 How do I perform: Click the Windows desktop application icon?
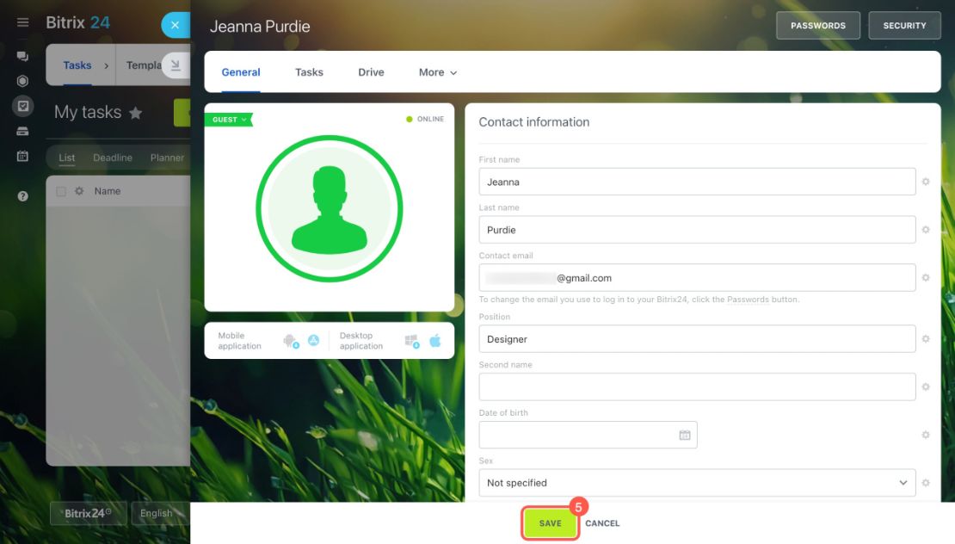point(412,341)
